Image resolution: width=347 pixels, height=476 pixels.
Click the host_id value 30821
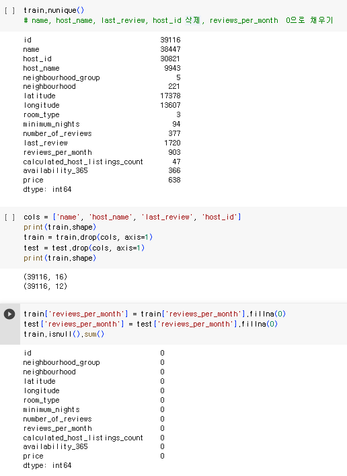(x=170, y=59)
